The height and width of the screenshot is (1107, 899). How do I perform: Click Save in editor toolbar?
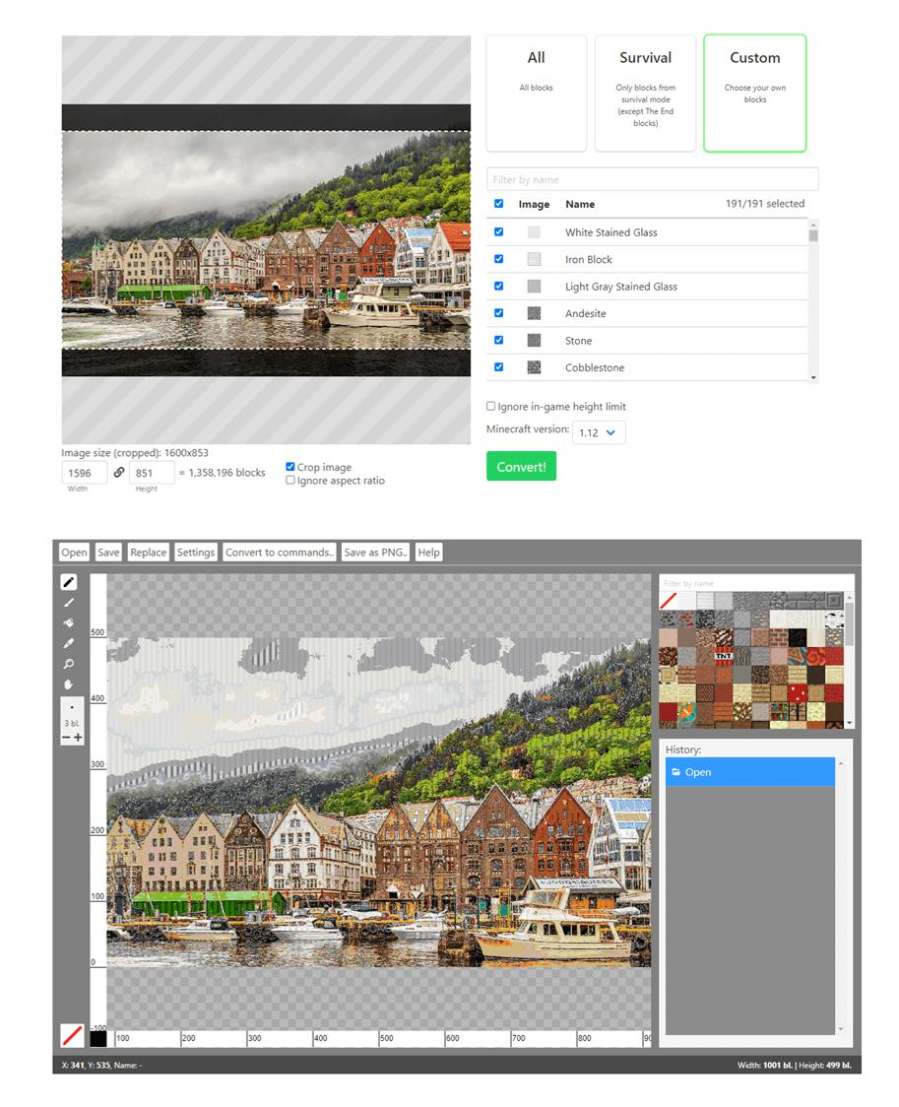click(108, 553)
